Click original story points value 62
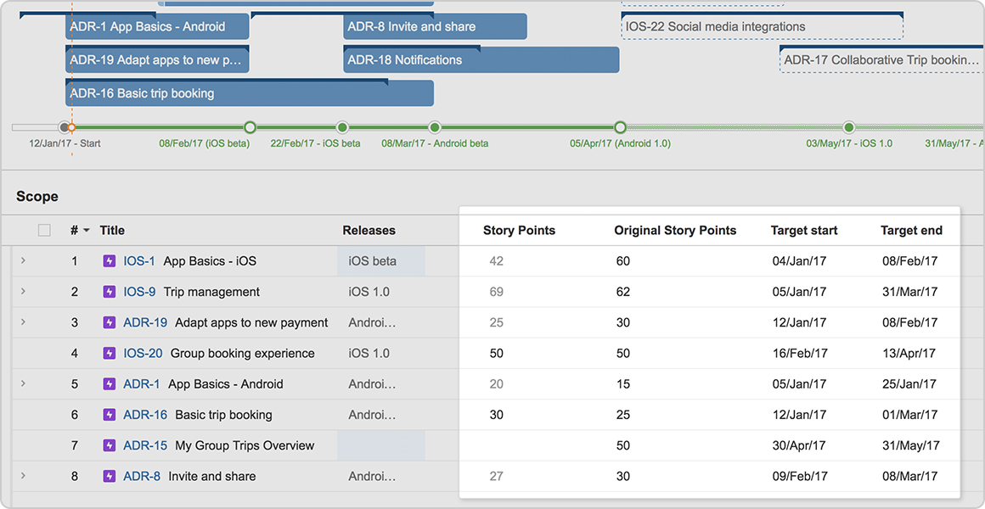 coord(622,292)
